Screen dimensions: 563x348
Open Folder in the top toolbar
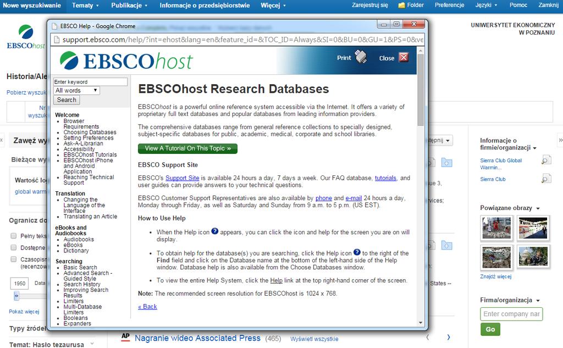coord(411,5)
